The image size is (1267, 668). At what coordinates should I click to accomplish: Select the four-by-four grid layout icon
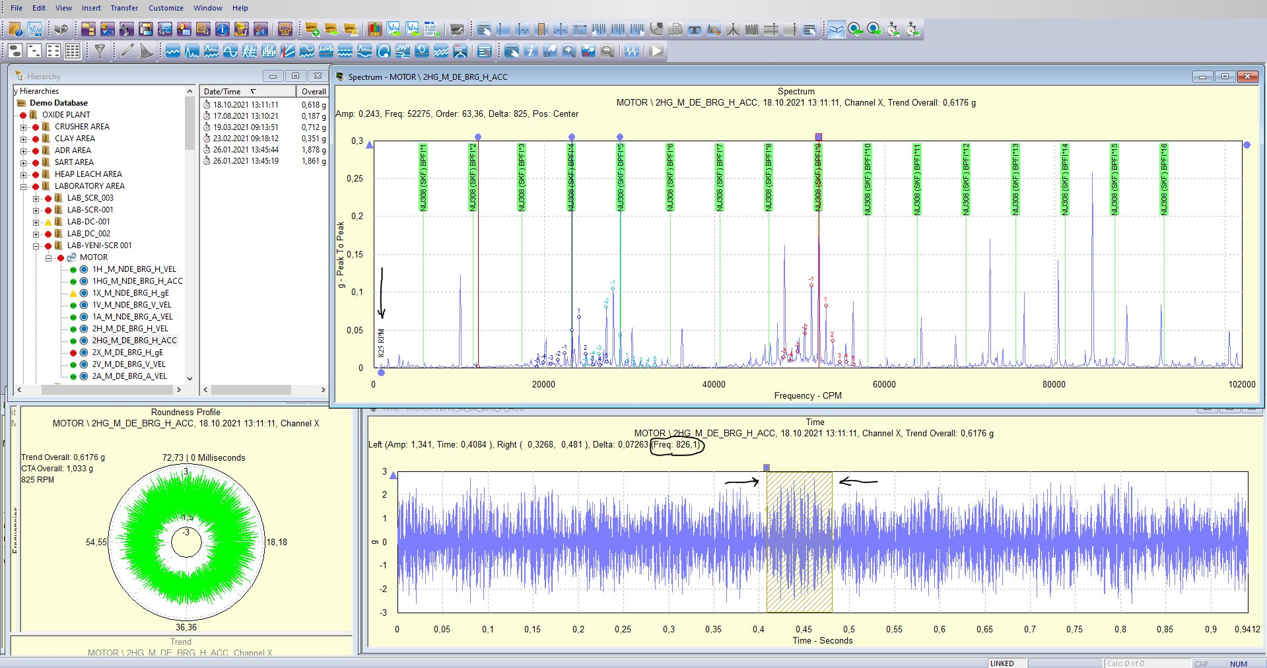coord(73,51)
